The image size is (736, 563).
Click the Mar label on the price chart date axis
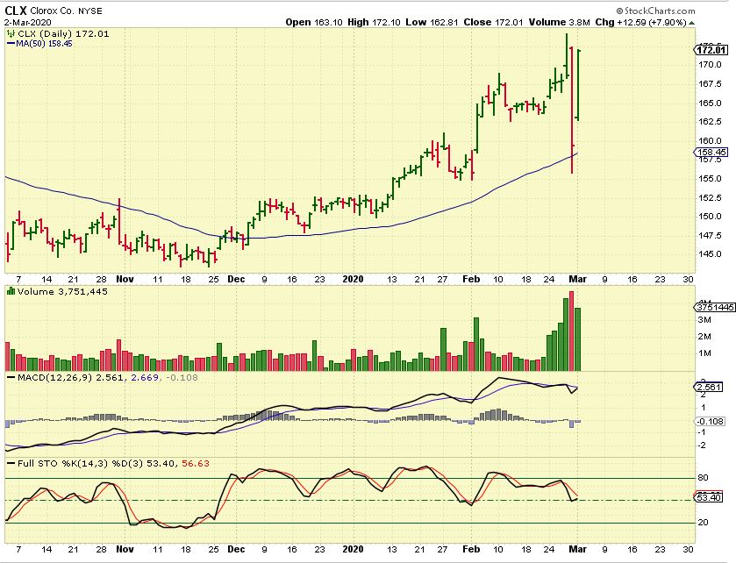pyautogui.click(x=578, y=279)
